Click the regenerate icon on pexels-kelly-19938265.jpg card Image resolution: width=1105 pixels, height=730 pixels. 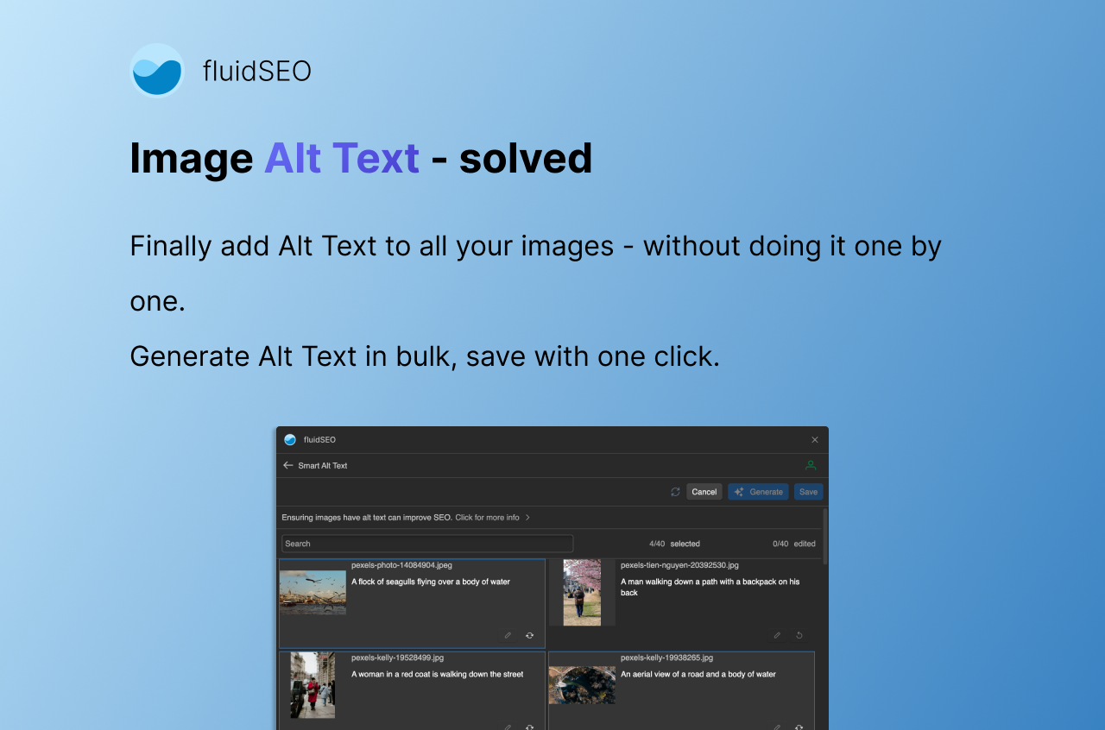click(x=799, y=727)
